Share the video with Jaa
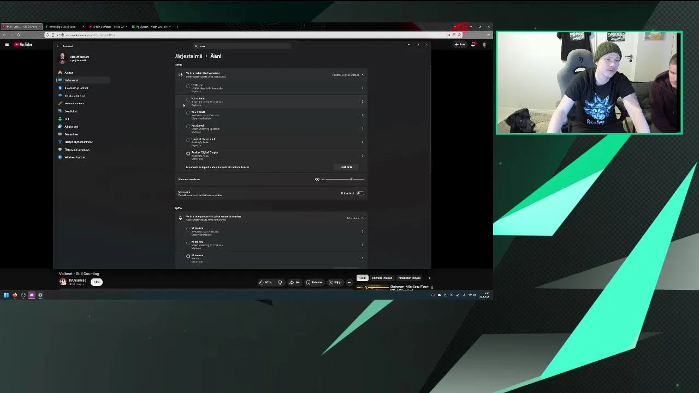This screenshot has width=699, height=393. click(295, 282)
